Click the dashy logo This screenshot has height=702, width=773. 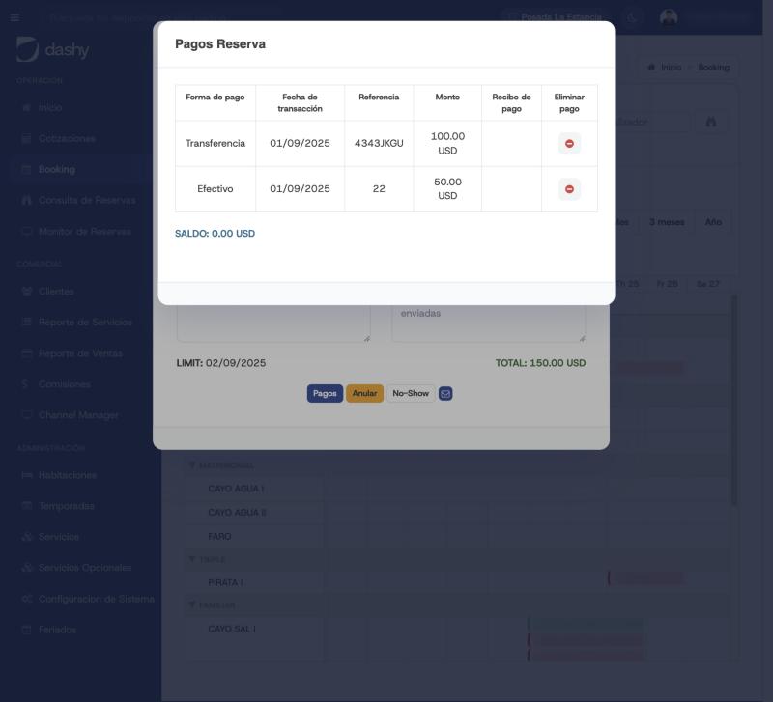point(52,49)
